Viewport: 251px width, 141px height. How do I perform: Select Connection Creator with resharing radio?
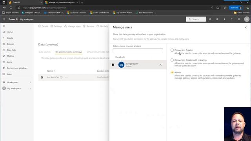click(x=172, y=60)
